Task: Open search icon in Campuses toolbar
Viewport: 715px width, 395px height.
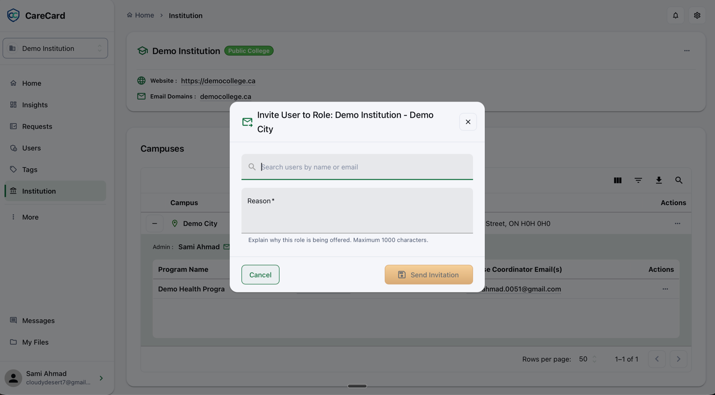Action: point(679,181)
